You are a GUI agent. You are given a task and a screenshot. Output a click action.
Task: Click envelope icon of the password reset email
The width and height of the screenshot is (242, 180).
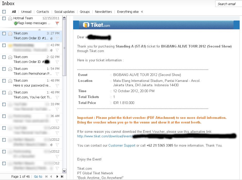pos(10,81)
